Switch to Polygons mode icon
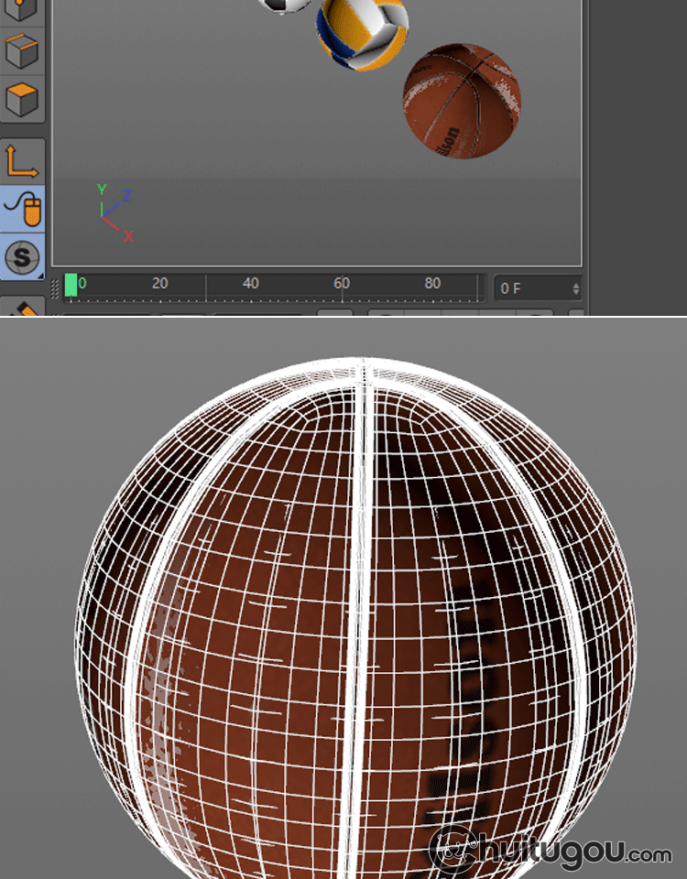Image resolution: width=687 pixels, height=879 pixels. [x=21, y=99]
